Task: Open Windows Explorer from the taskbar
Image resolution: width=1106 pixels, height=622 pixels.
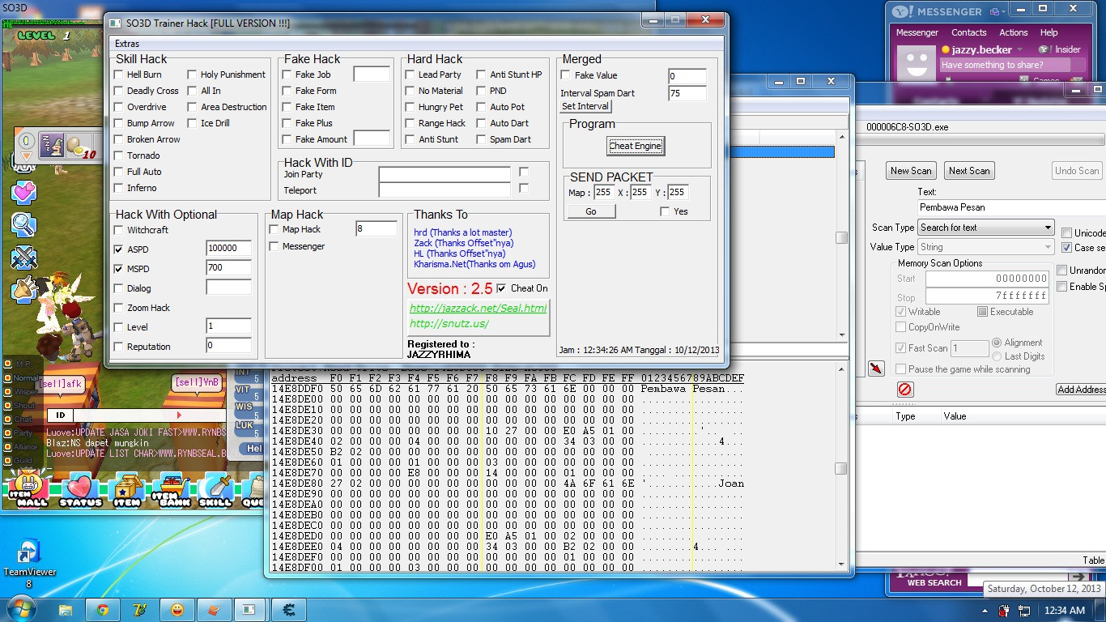Action: pos(66,609)
